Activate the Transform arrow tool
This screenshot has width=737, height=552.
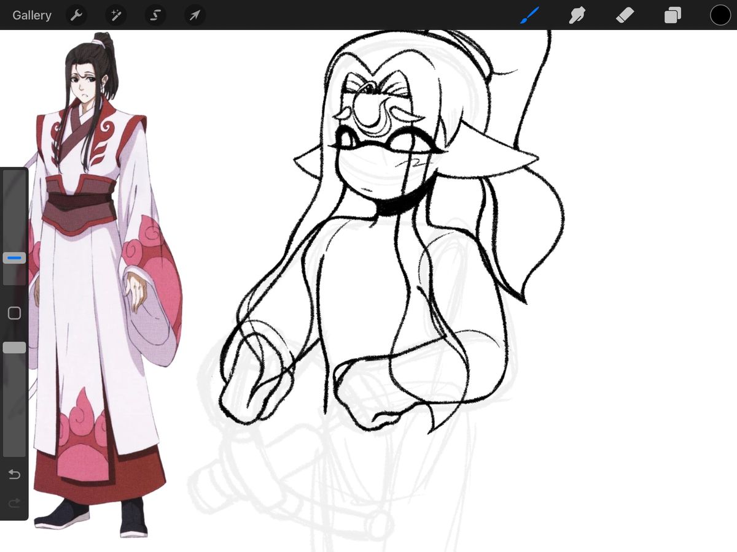[x=195, y=15]
